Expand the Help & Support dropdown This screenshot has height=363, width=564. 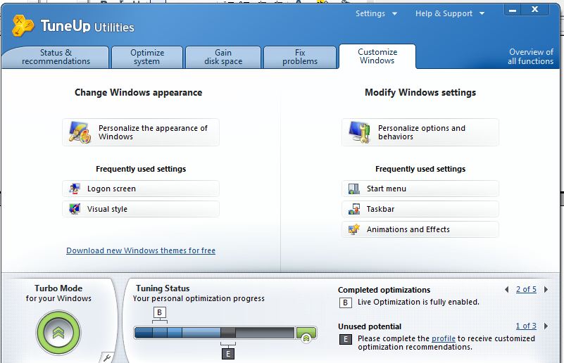pyautogui.click(x=449, y=13)
